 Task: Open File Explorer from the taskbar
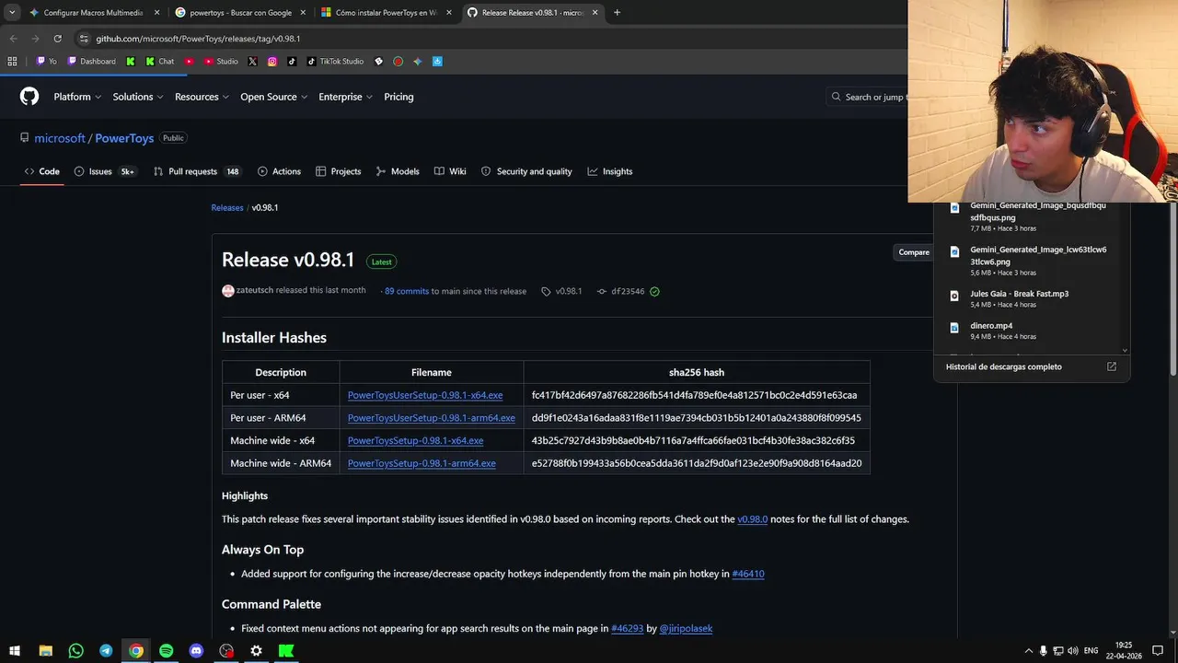click(45, 651)
